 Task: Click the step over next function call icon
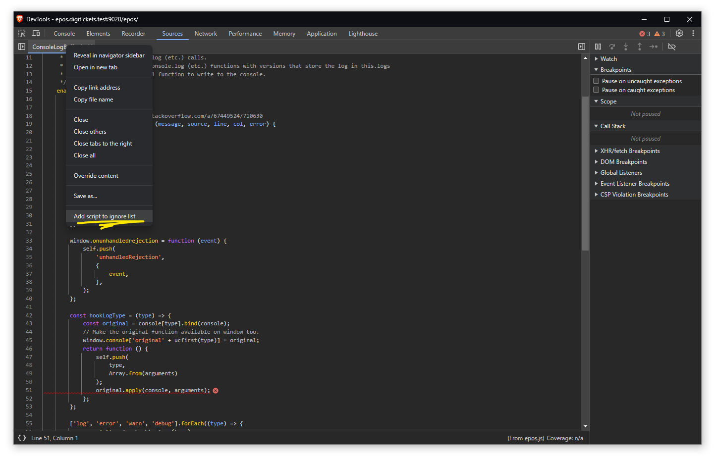612,47
